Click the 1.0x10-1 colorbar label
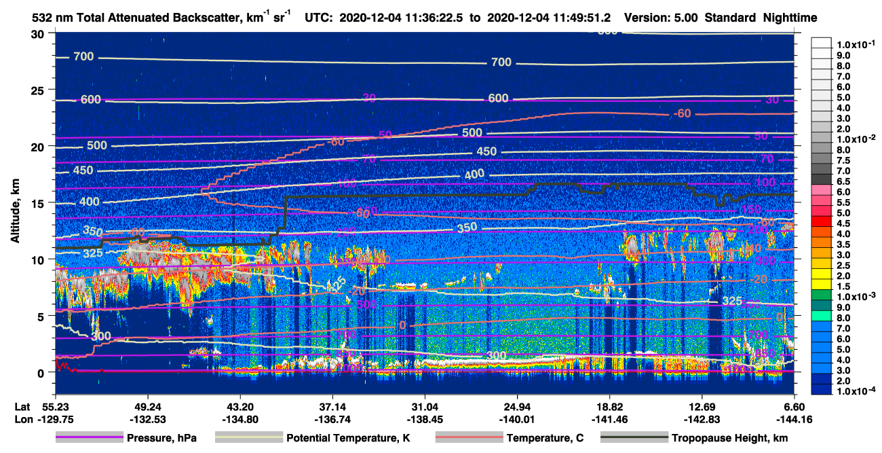Screen dimensions: 882x453 (x=856, y=44)
